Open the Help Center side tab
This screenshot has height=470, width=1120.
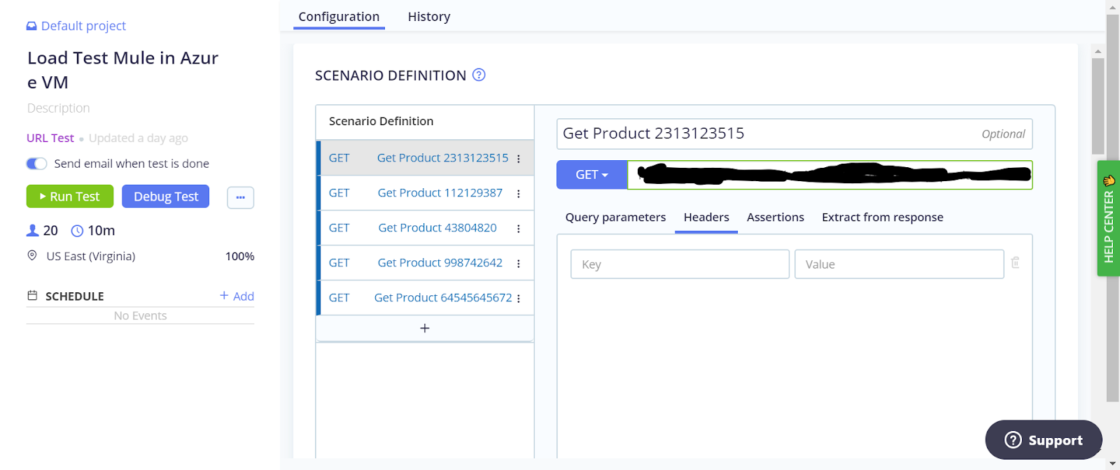(x=1108, y=218)
